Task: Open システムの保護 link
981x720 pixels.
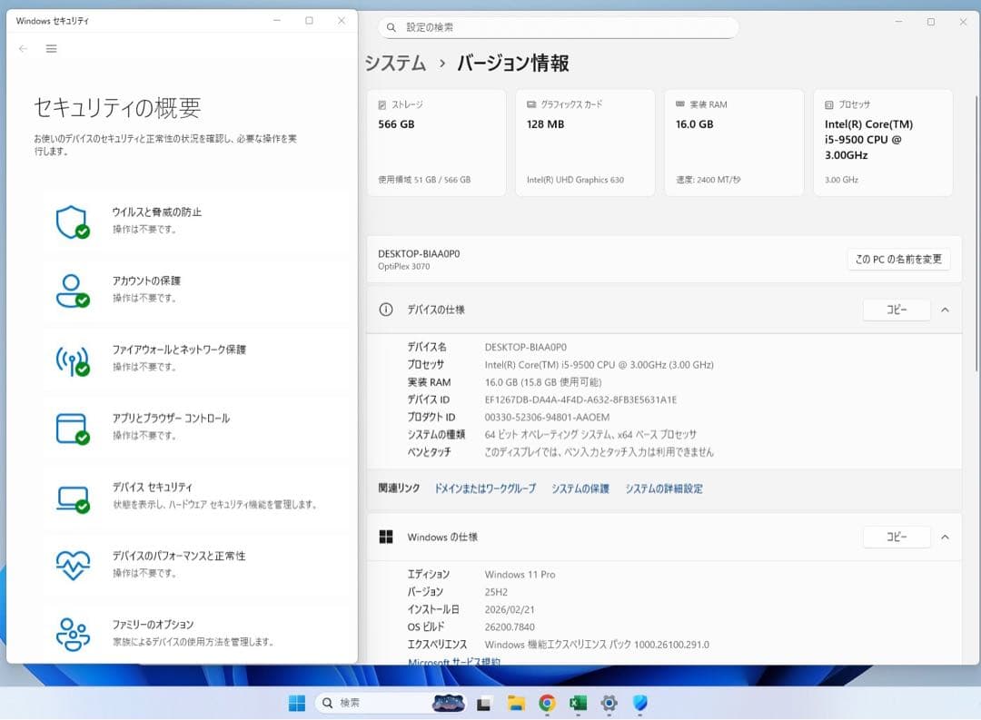Action: coord(580,488)
